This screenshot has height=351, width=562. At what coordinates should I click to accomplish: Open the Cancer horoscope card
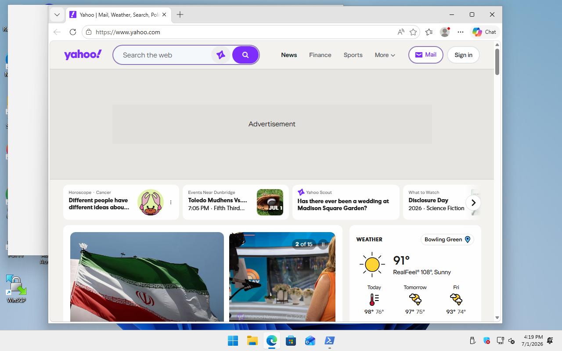coord(121,202)
